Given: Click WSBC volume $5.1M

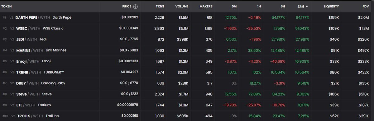Looking at the screenshot, I should click(184, 29).
